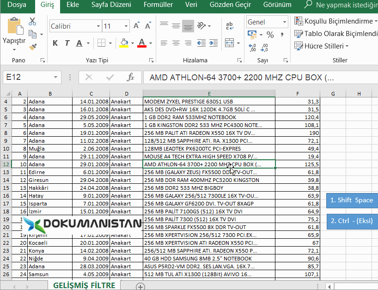Click the Cut scissors icon
Image resolution: width=378 pixels, height=290 pixels.
[x=32, y=21]
